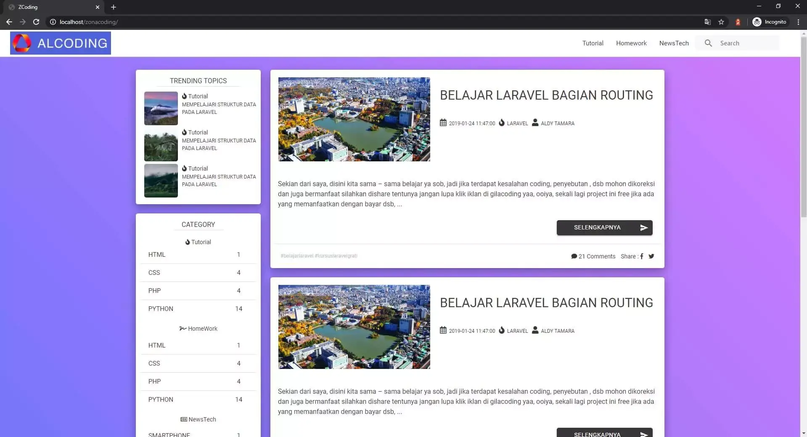Click flame icon of first trending topic
The image size is (807, 437).
184,96
